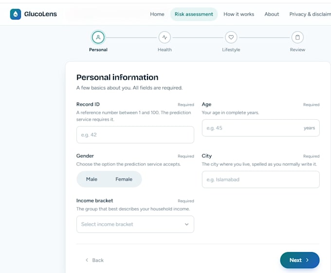Image resolution: width=331 pixels, height=273 pixels.
Task: Click the Review step label
Action: point(297,50)
